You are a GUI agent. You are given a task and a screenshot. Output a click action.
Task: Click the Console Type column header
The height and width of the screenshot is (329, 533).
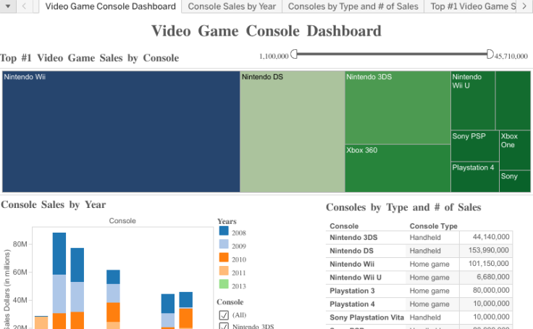pyautogui.click(x=433, y=226)
